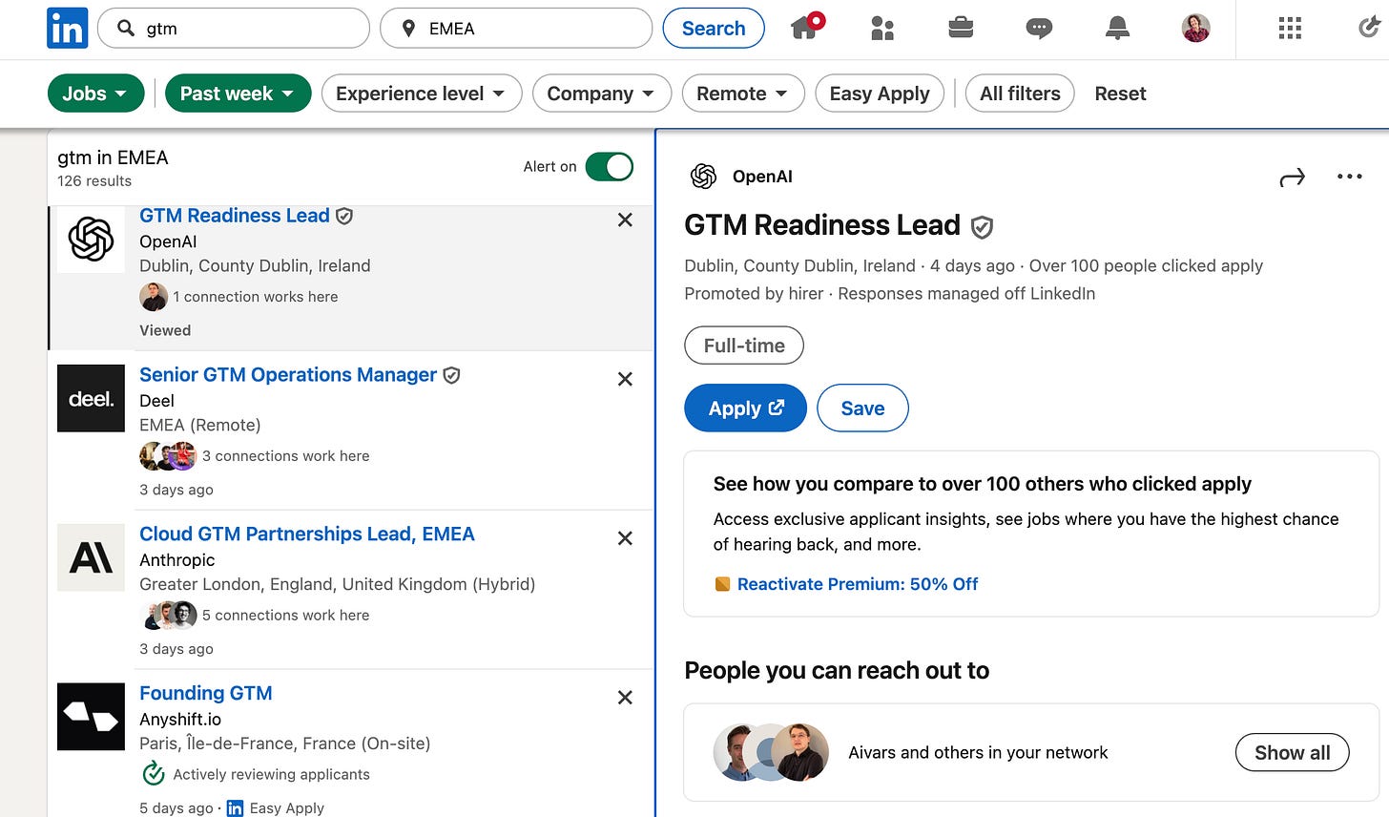This screenshot has height=817, width=1389.
Task: Open the Jobs category dropdown
Action: point(95,94)
